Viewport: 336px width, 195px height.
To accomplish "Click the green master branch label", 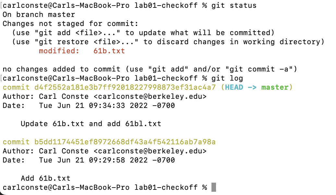I will (x=275, y=87).
